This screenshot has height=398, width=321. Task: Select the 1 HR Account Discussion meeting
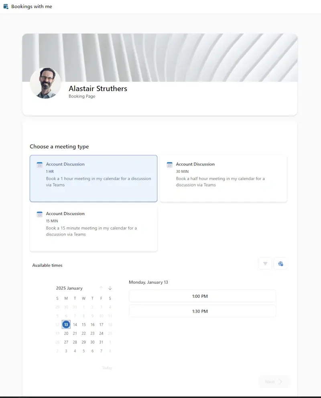click(93, 178)
